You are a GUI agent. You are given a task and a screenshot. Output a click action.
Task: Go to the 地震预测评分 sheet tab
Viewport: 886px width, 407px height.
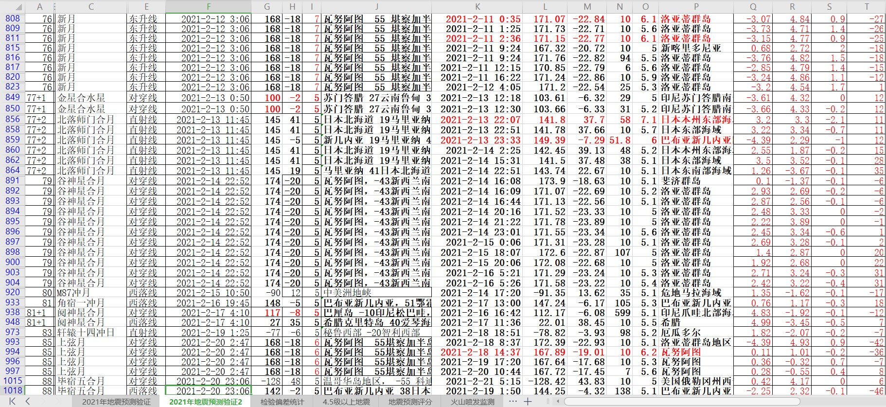tap(409, 402)
